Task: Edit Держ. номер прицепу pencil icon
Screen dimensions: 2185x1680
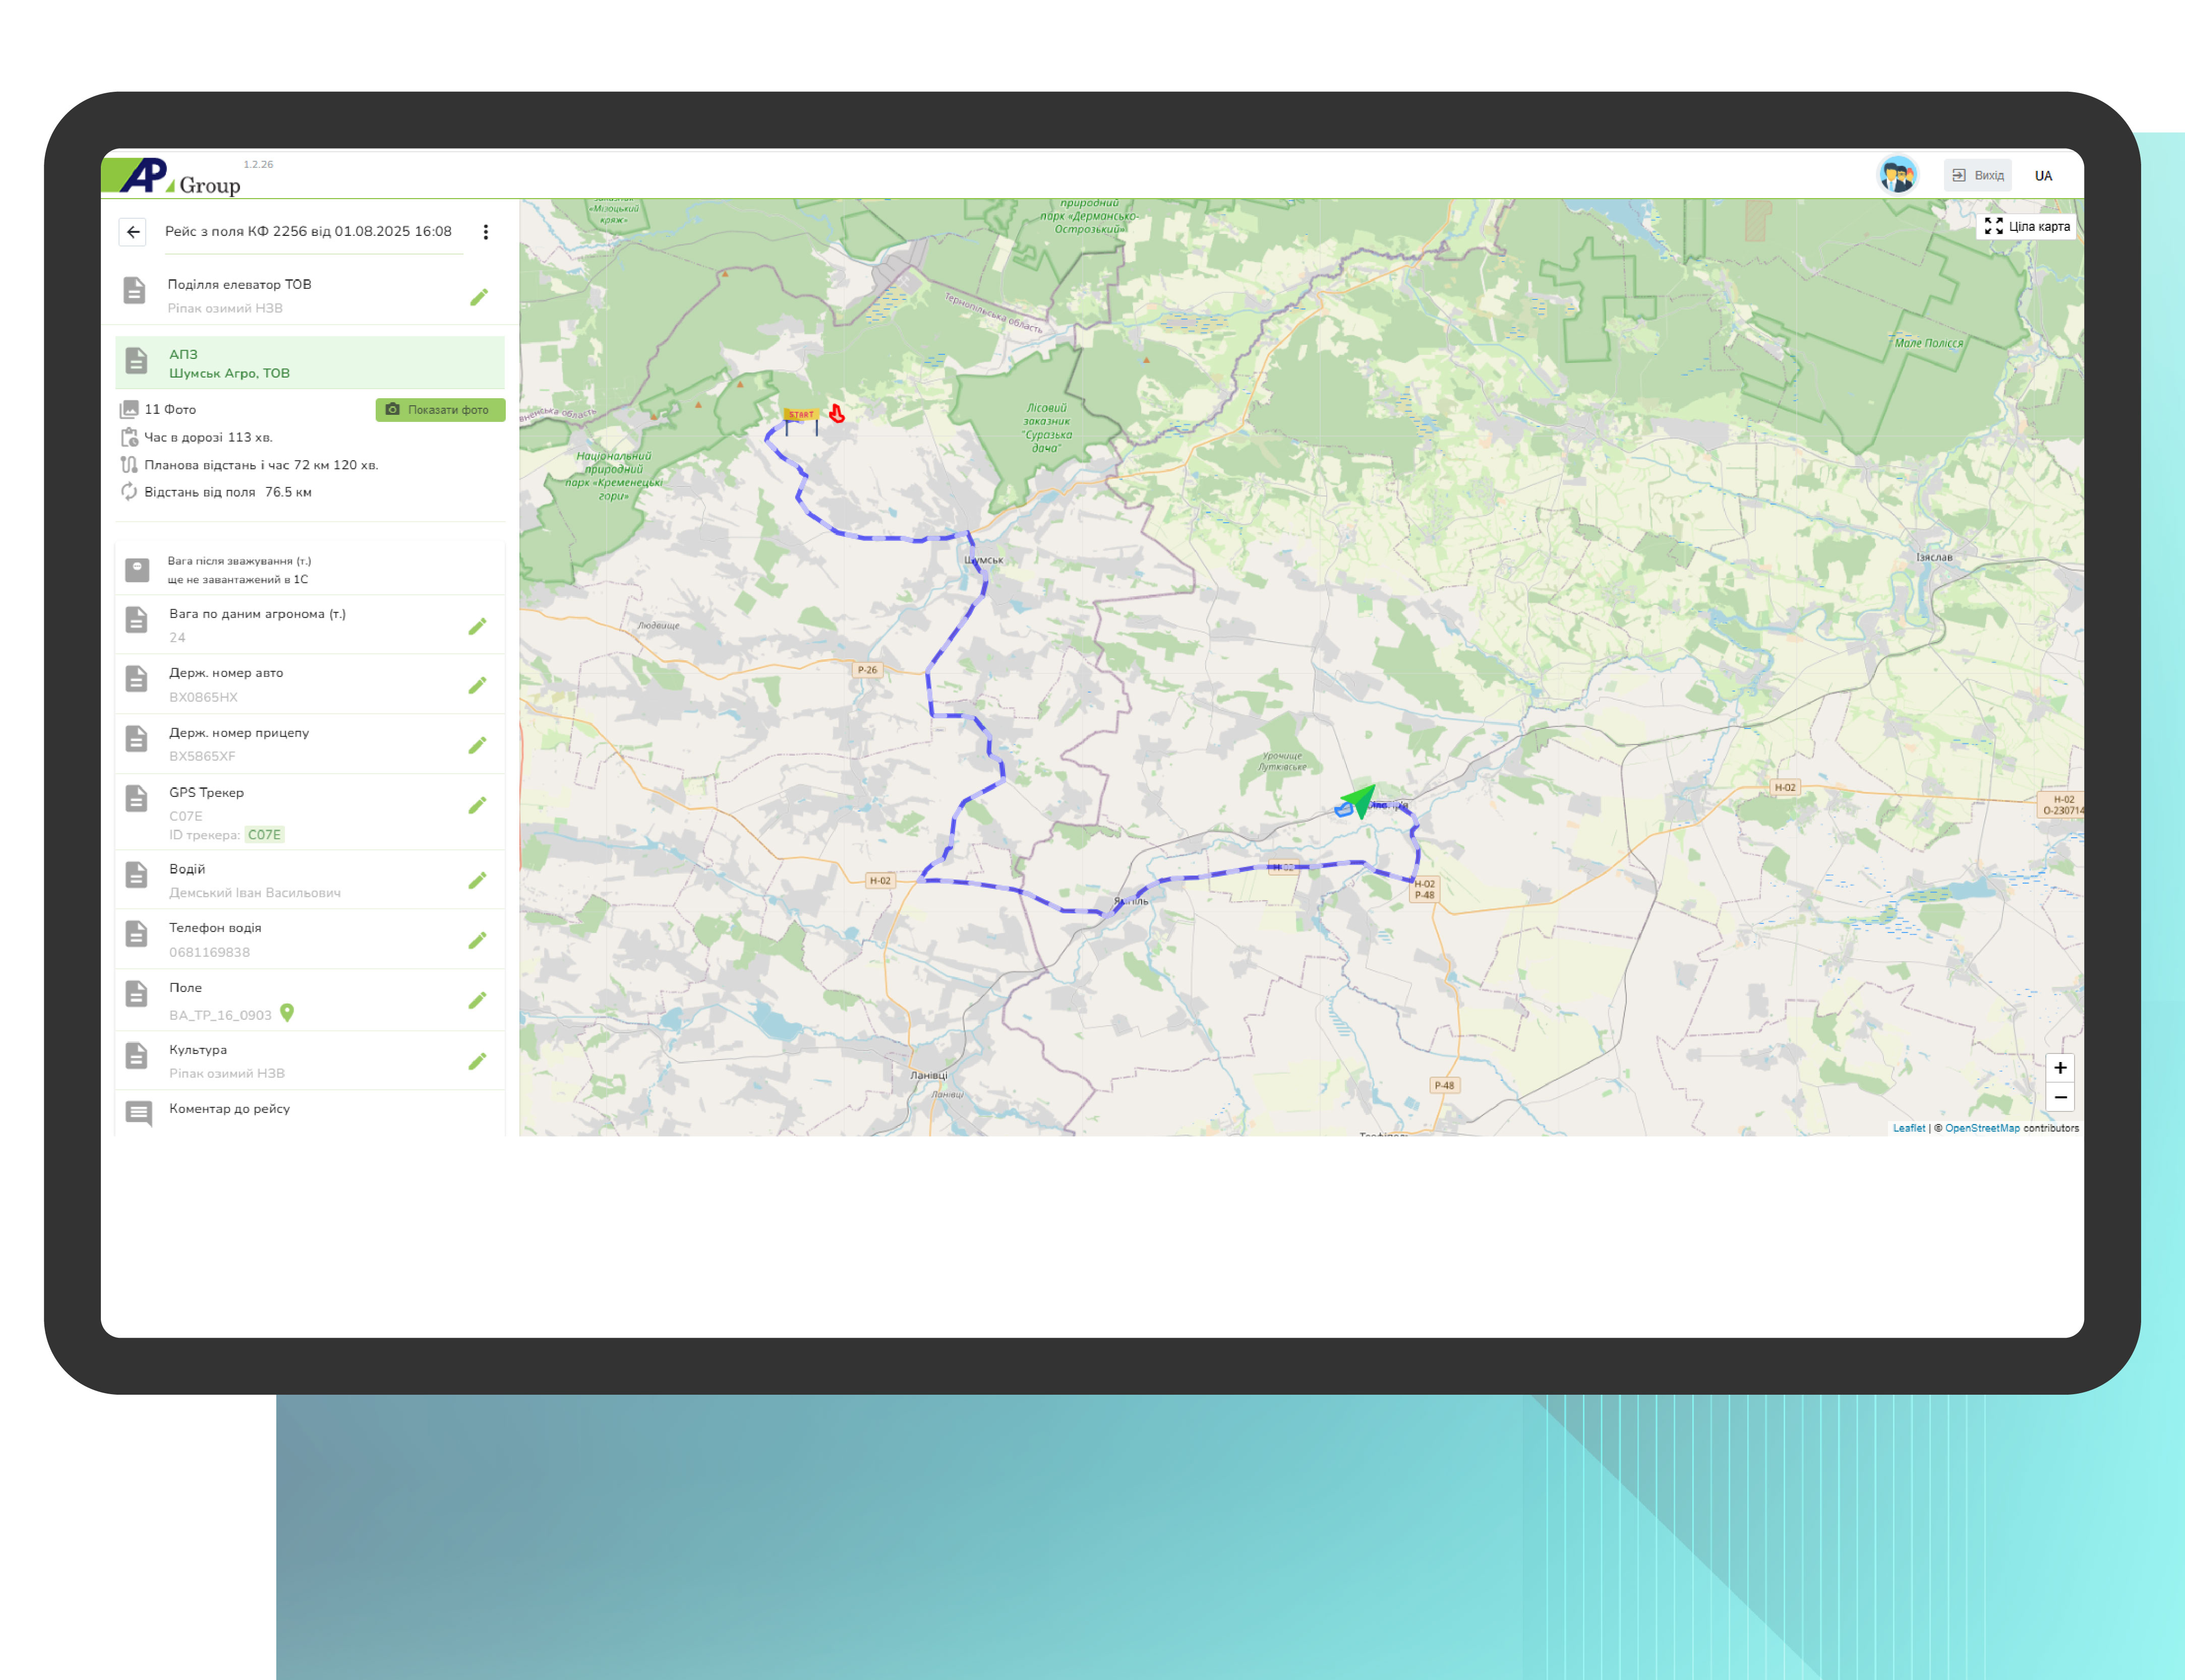Action: [x=477, y=745]
